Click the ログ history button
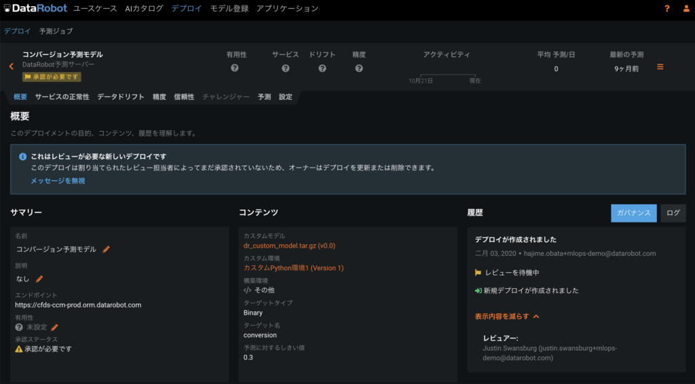Screen dimensions: 695x384 pyautogui.click(x=673, y=213)
